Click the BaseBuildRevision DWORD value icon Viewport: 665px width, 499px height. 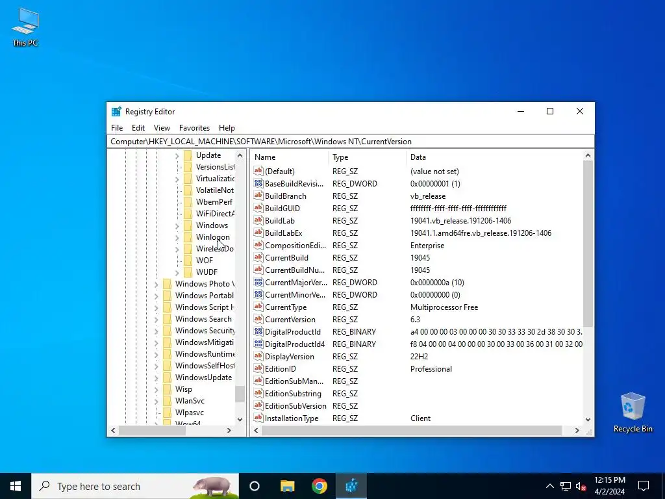[258, 183]
